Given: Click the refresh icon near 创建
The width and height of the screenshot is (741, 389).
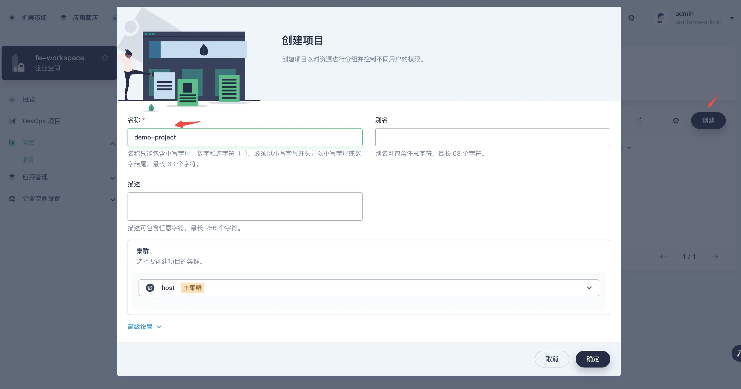Looking at the screenshot, I should click(x=639, y=121).
